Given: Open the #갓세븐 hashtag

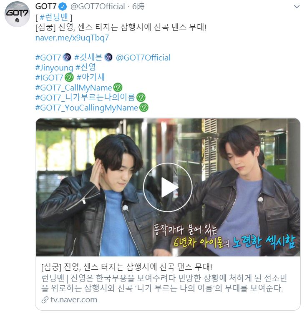Looking at the screenshot, I should pyautogui.click(x=88, y=58).
